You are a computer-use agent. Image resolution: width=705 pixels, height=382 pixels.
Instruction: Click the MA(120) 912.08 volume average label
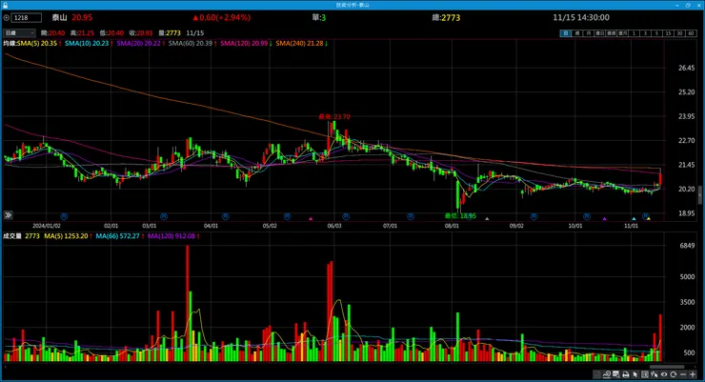tap(173, 236)
